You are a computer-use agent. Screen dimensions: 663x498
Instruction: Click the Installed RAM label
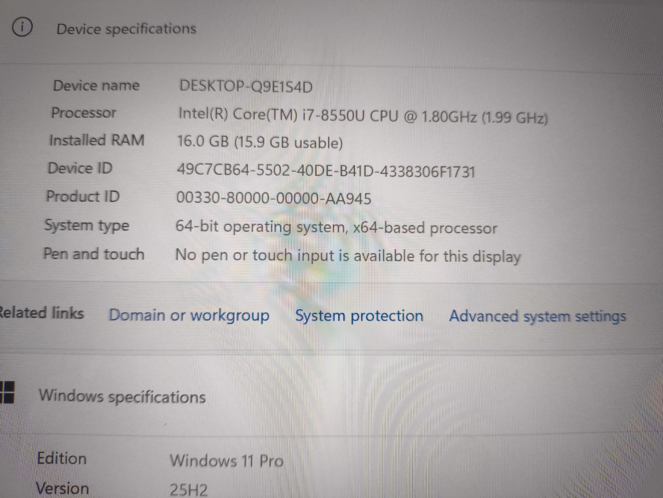click(97, 140)
